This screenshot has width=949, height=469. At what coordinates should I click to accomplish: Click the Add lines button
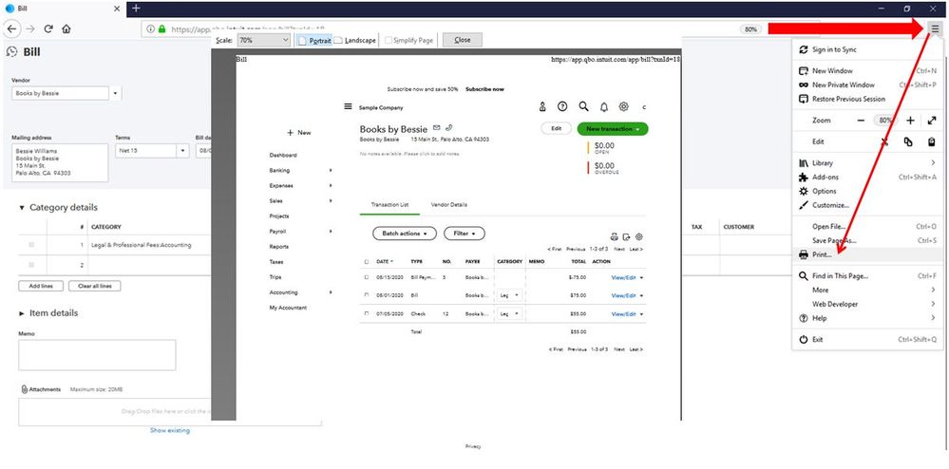[41, 286]
